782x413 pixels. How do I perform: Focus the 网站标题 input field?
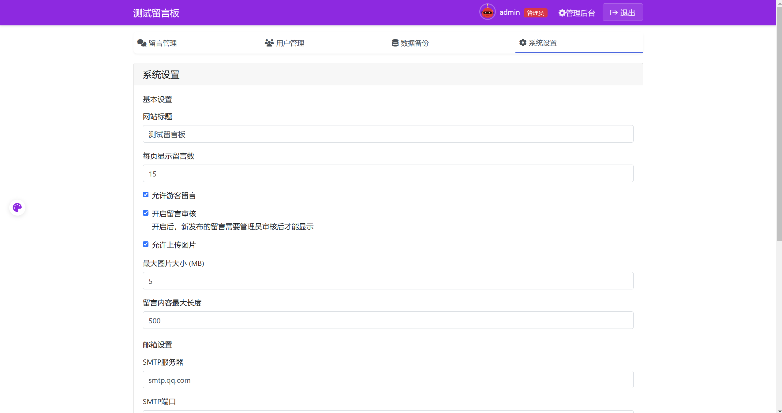(x=388, y=134)
